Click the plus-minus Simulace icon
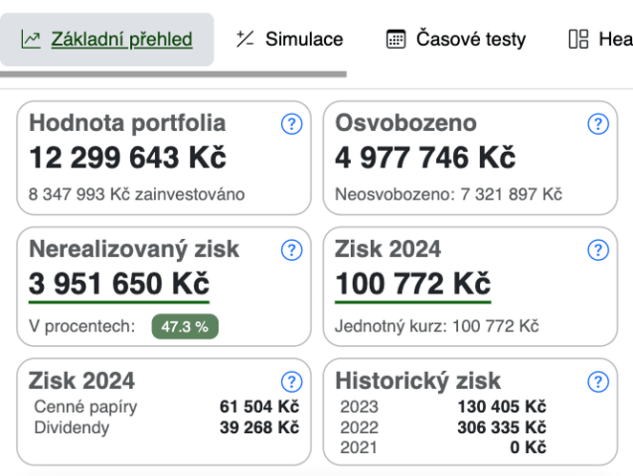 [x=245, y=39]
